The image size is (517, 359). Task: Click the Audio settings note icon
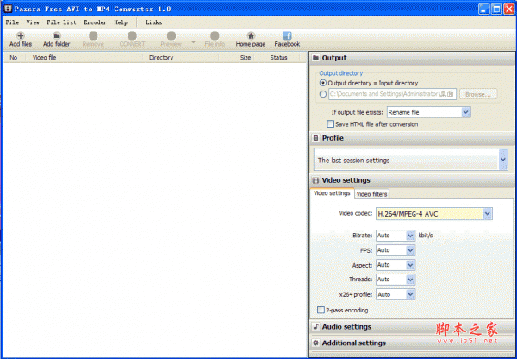point(316,326)
